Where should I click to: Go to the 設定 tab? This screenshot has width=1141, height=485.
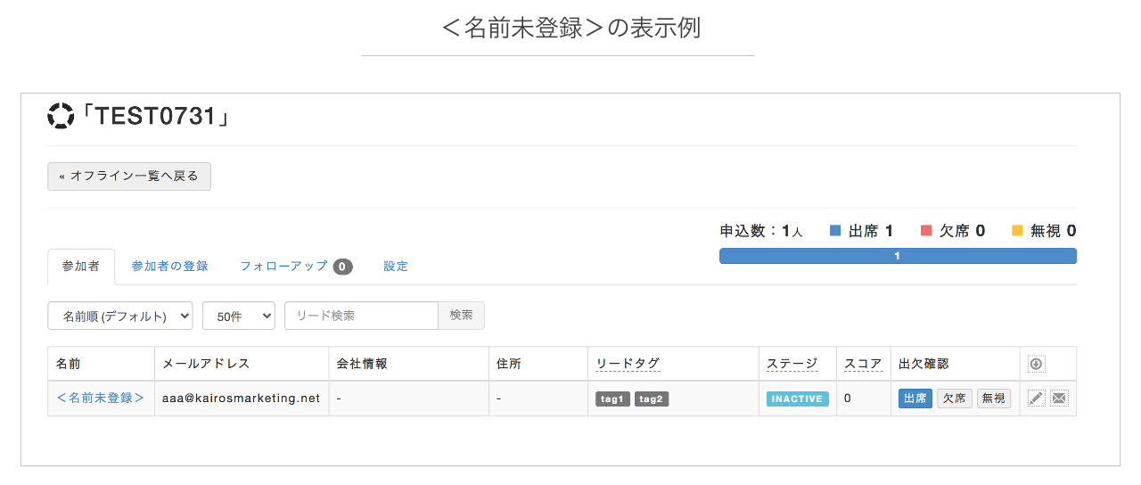(x=396, y=267)
